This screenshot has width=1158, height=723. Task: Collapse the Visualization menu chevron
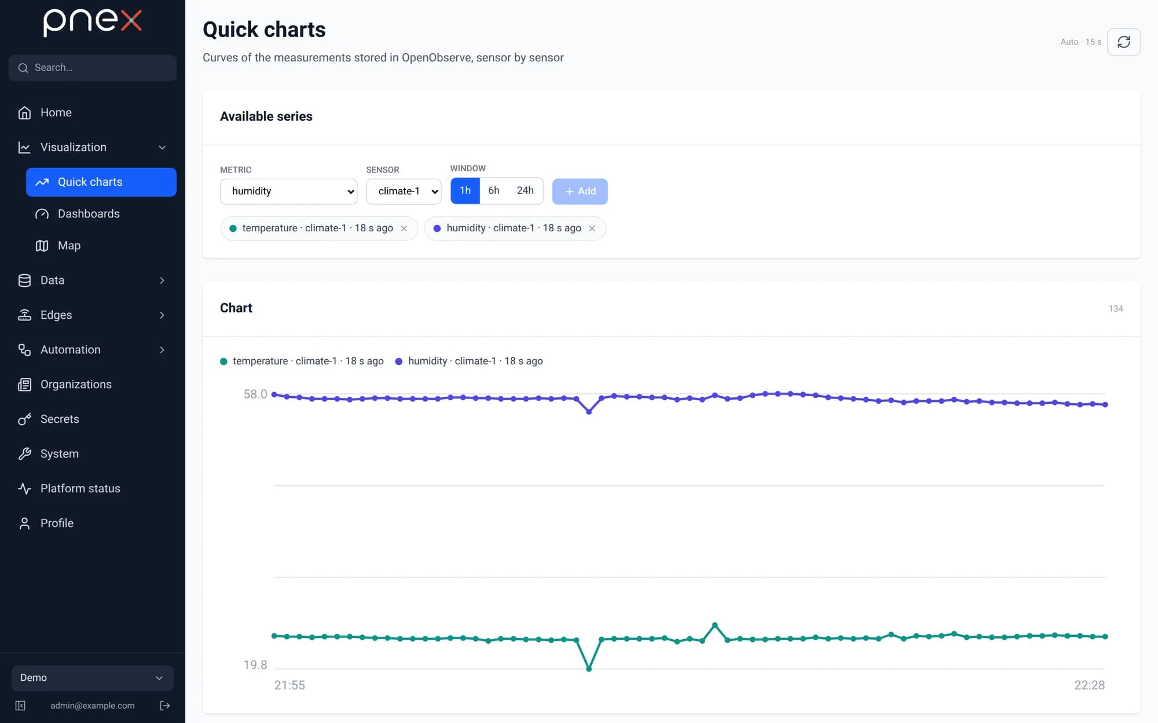click(x=162, y=147)
